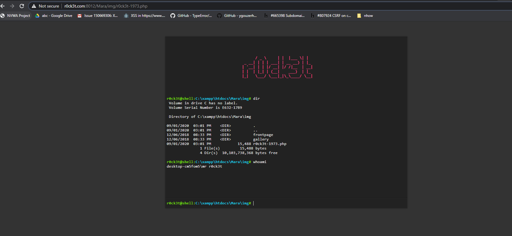Image resolution: width=512 pixels, height=236 pixels.
Task: Open the nhow bookmarks folder
Action: tap(365, 16)
